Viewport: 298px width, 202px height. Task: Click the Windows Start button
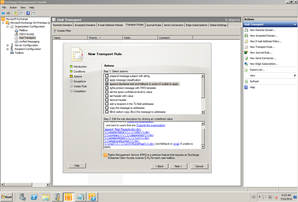7,197
